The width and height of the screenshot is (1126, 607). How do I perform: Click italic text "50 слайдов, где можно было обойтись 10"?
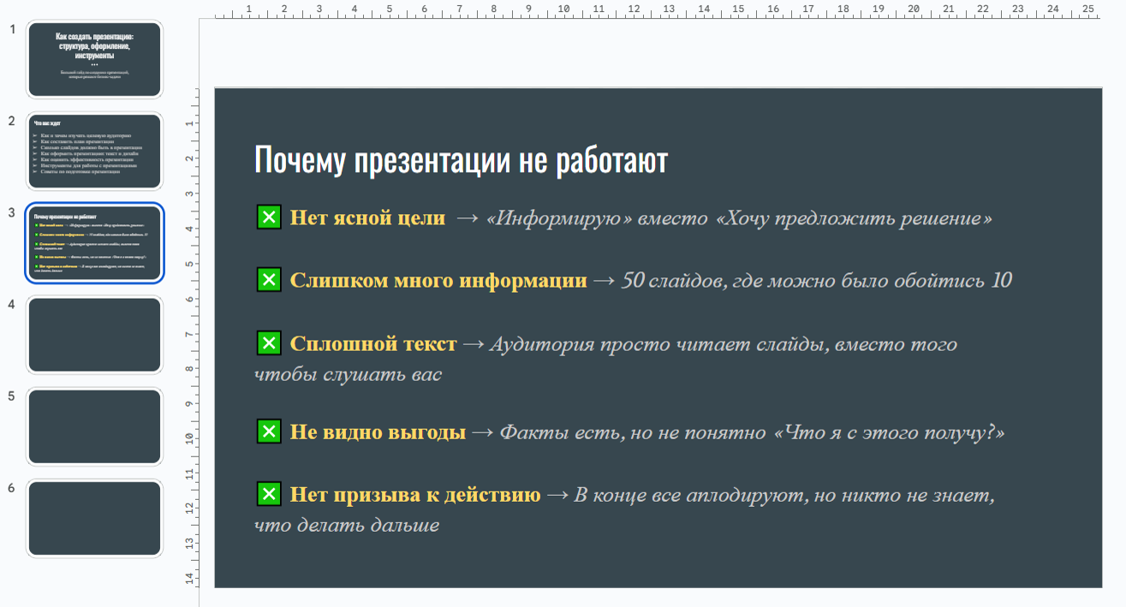[817, 281]
